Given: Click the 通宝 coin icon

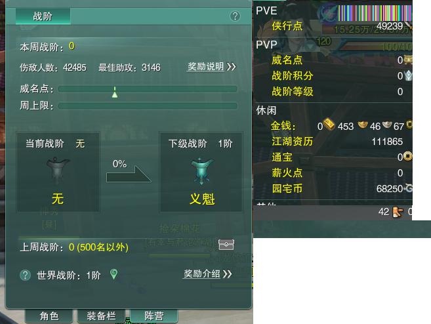Looking at the screenshot, I should (x=408, y=156).
